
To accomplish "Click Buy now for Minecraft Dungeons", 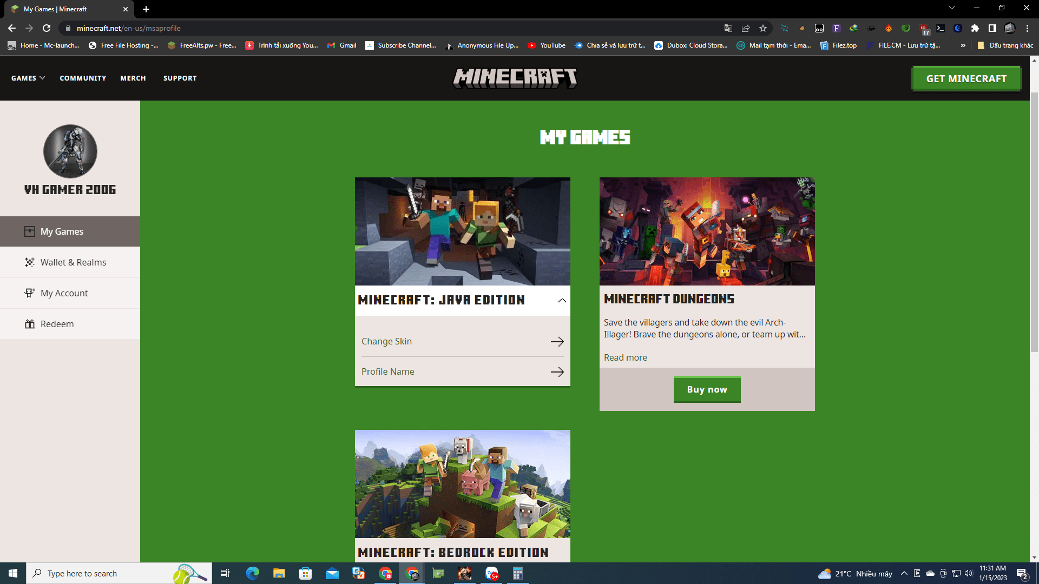I will (707, 389).
